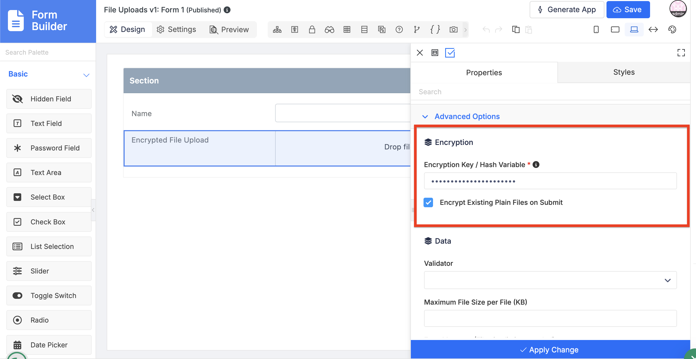Toggle Encrypt Existing Plain Files on Submit
The height and width of the screenshot is (359, 696).
(x=428, y=202)
